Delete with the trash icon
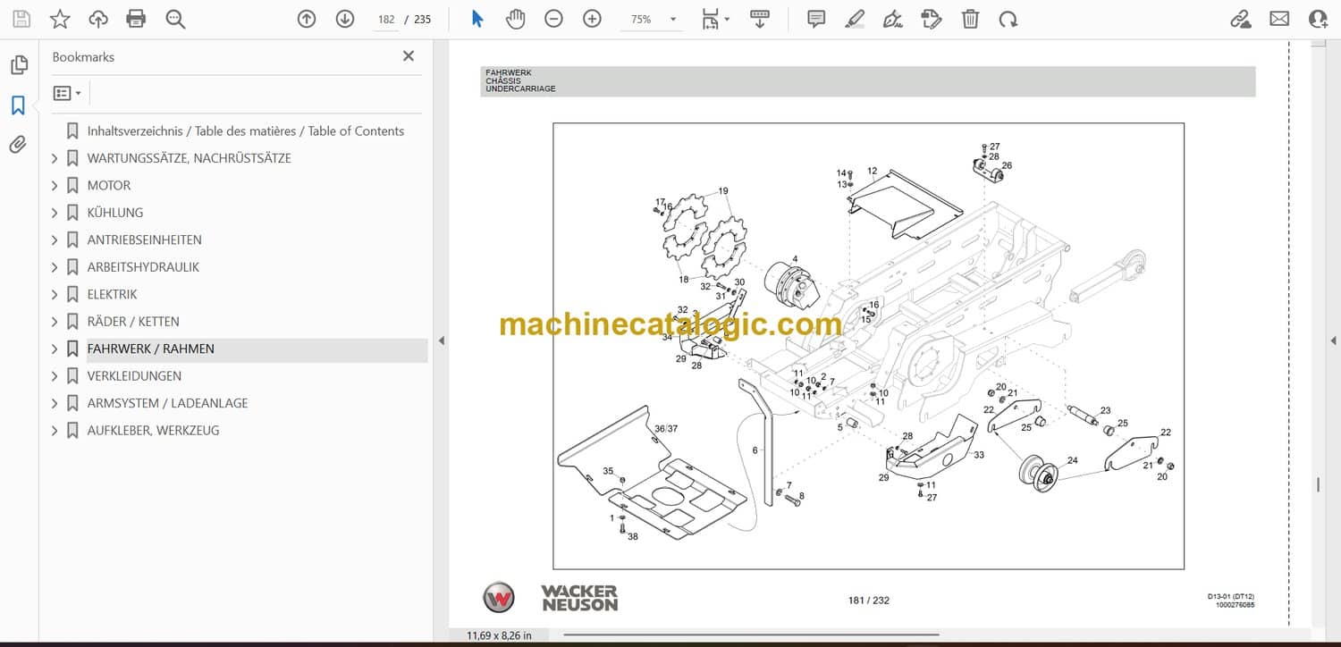The image size is (1341, 647). (x=970, y=19)
